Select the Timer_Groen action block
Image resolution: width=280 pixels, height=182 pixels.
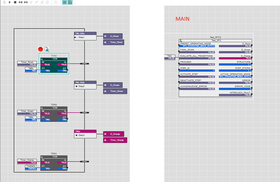(x=115, y=91)
